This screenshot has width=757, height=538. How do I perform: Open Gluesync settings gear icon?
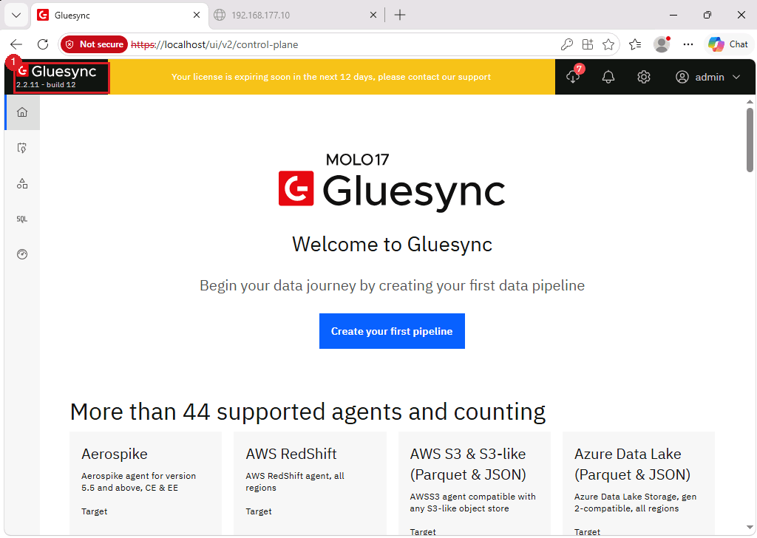(644, 77)
